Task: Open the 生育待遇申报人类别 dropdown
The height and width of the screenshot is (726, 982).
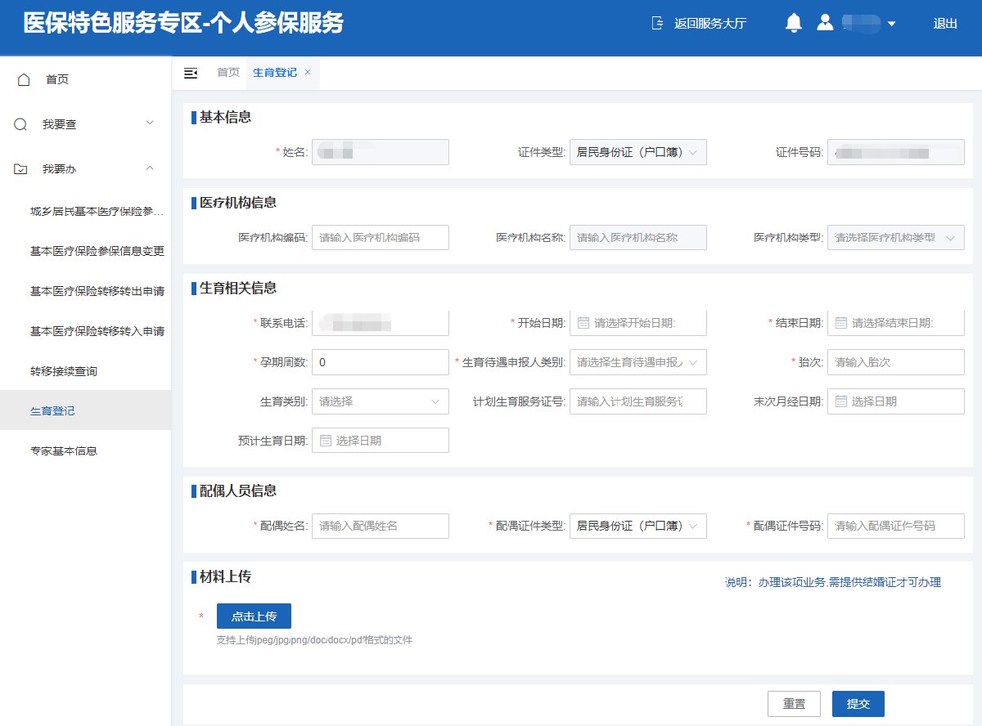Action: point(637,362)
